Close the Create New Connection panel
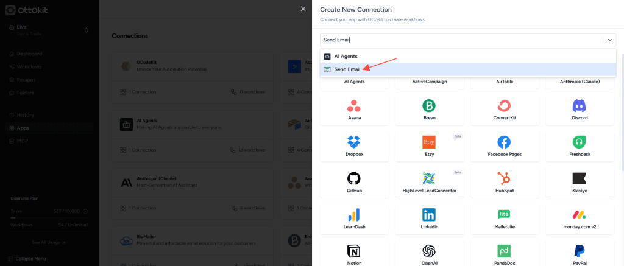The width and height of the screenshot is (624, 266). point(303,9)
